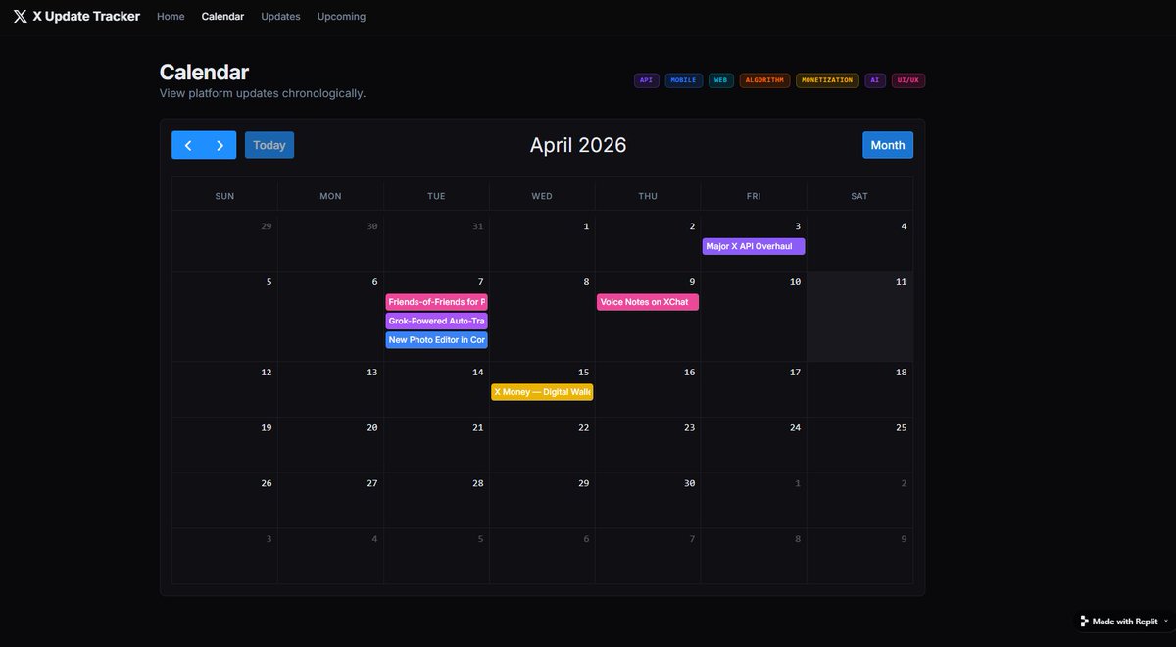Viewport: 1176px width, 647px height.
Task: Select day 31 of previous month
Action: pyautogui.click(x=477, y=226)
